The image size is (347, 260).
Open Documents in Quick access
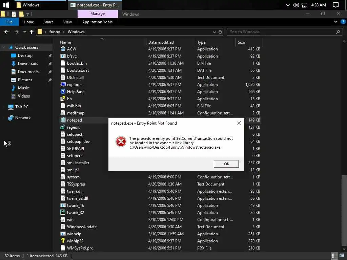tap(28, 72)
